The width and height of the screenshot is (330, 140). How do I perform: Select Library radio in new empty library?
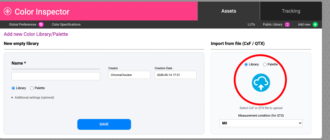(x=13, y=88)
